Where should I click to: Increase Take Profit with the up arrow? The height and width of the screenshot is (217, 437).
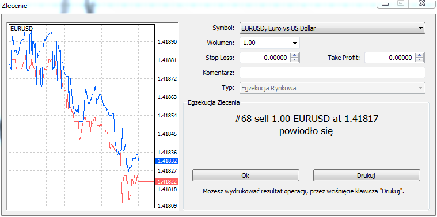[x=420, y=55]
